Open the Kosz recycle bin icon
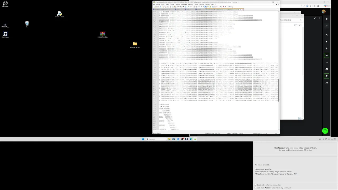338x190 pixels. tap(27, 25)
